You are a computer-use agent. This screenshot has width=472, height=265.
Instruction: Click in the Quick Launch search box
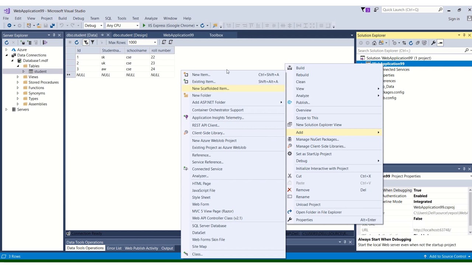(409, 10)
